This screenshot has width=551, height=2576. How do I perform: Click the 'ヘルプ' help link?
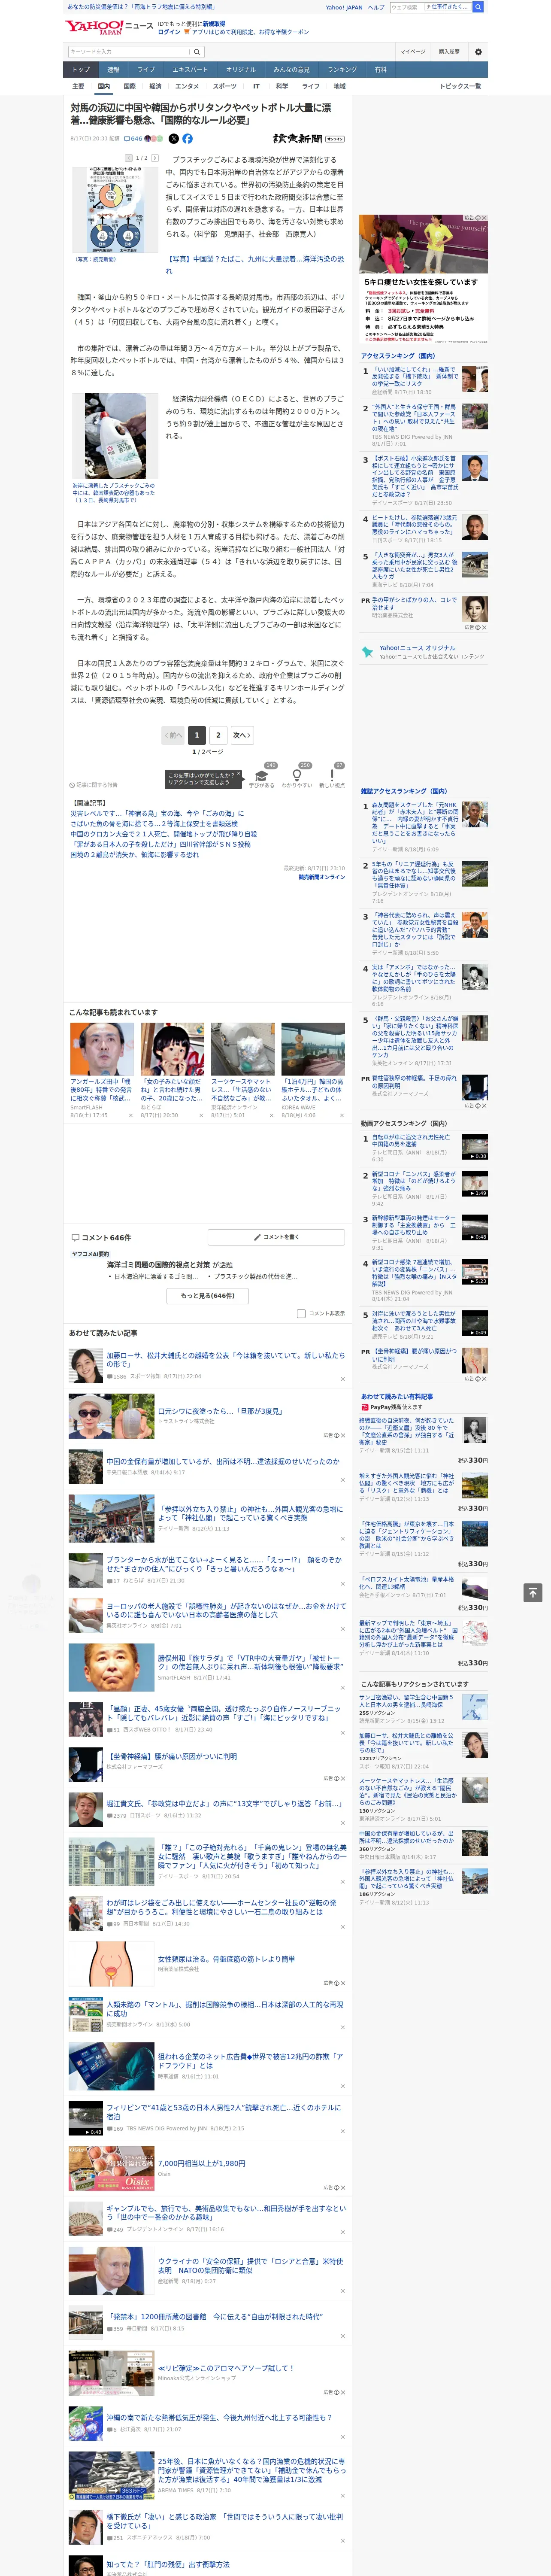(x=376, y=7)
